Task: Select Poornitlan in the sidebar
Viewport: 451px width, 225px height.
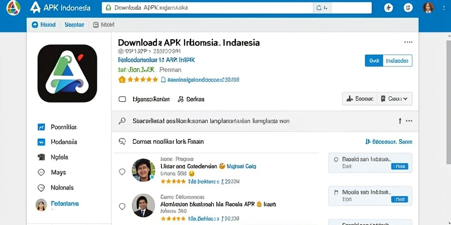Action: point(64,127)
